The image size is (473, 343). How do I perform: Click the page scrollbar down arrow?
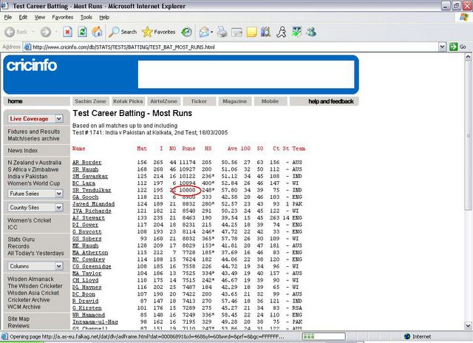[x=468, y=326]
